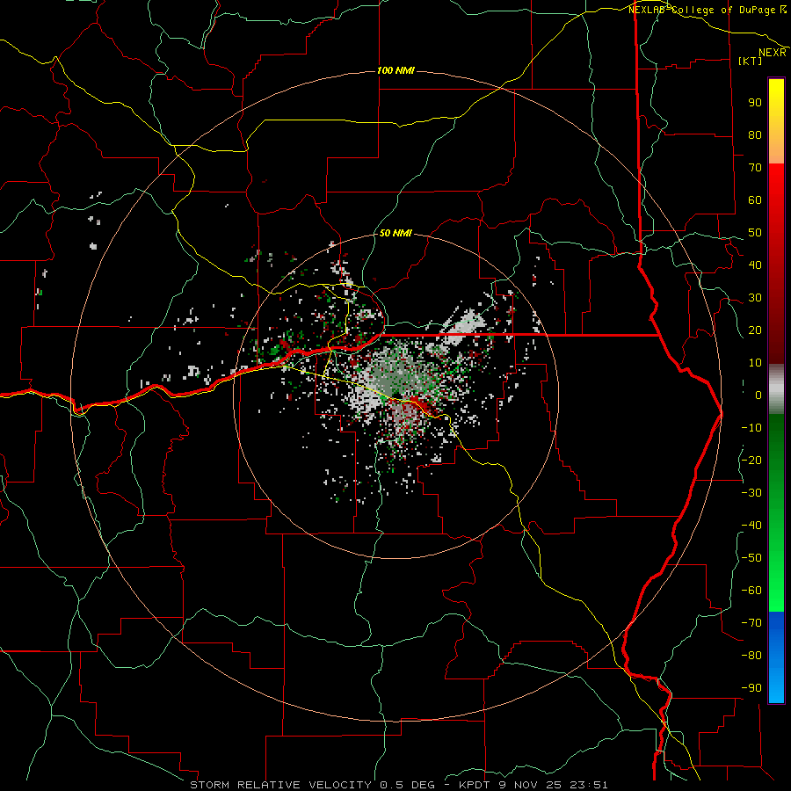The width and height of the screenshot is (791, 791).
Task: Click the "NEXLAB-College of DuPage" credit text
Action: 702,10
